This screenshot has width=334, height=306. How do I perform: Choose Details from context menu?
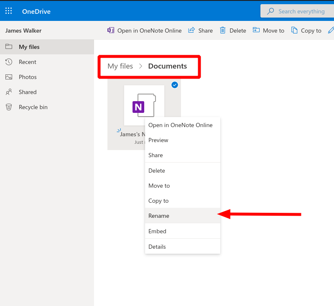coord(183,247)
